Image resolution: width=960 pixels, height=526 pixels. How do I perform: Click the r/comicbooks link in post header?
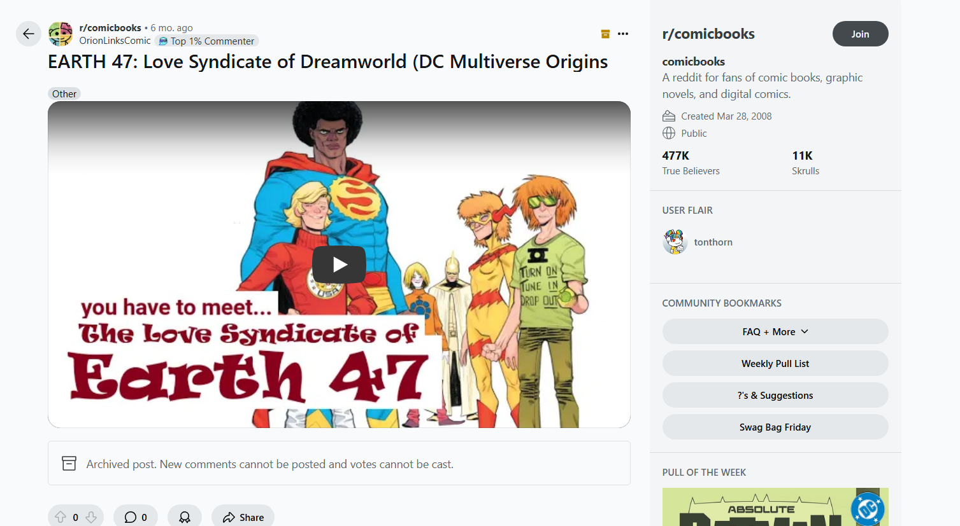(x=110, y=28)
